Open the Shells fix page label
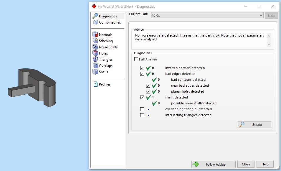The height and width of the screenshot is (171, 281). click(103, 72)
